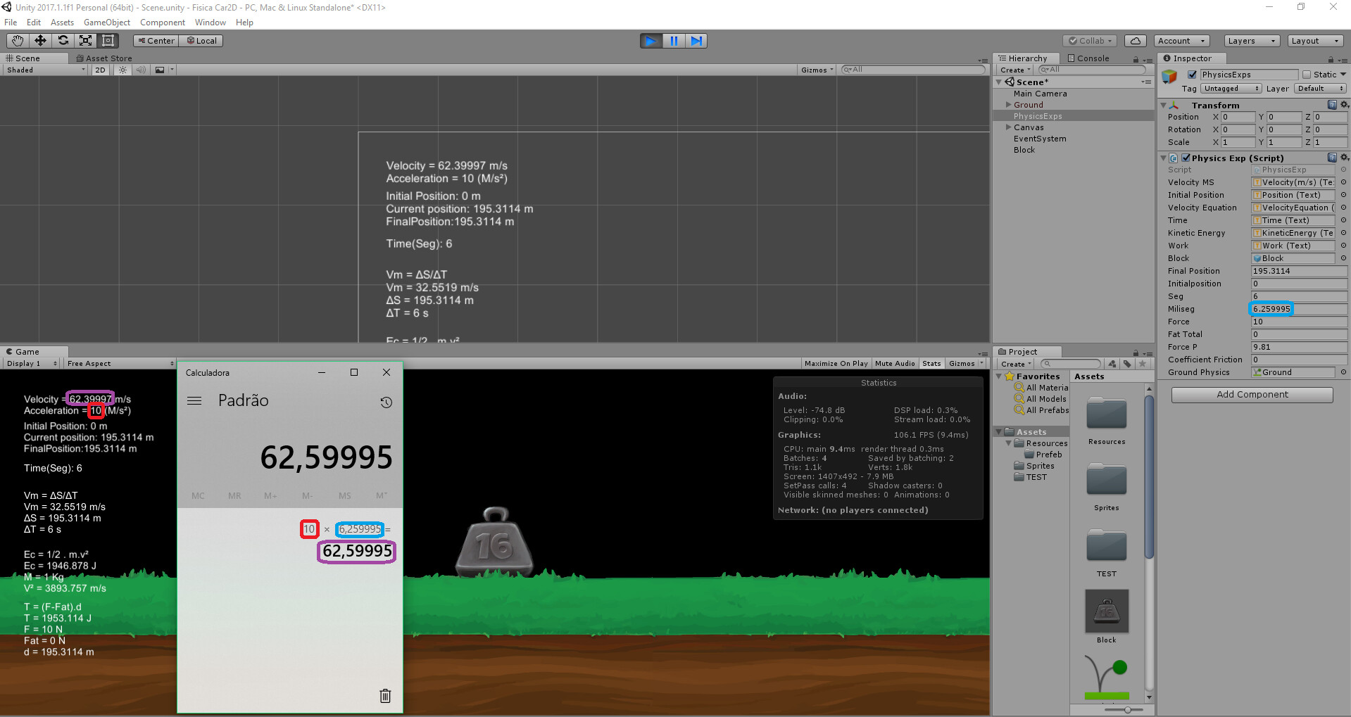Select the Rect transform tool
Image resolution: width=1351 pixels, height=717 pixels.
(107, 40)
